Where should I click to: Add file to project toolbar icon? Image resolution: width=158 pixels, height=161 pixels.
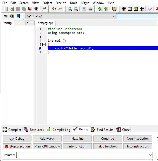point(100,9)
